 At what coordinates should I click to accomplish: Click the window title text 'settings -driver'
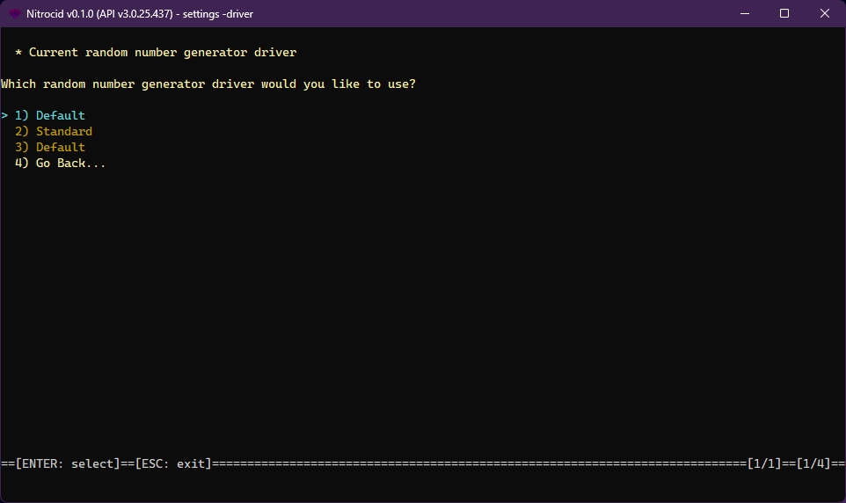point(218,14)
